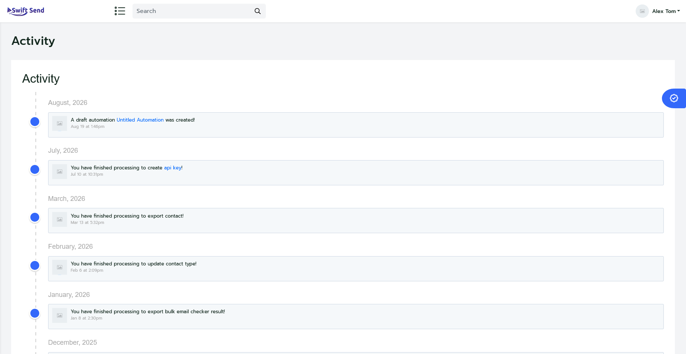The image size is (686, 354).
Task: Click the 'January, 2026' month heading
Action: click(69, 295)
